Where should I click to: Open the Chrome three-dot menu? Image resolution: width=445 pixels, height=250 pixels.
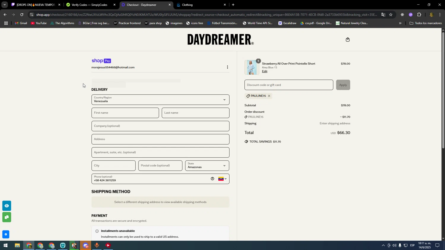(x=440, y=15)
